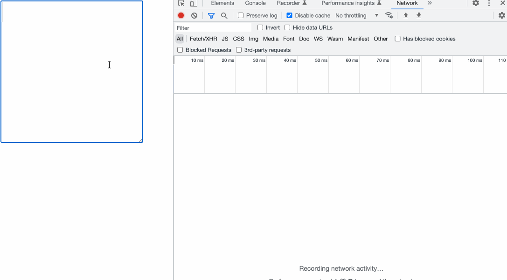The height and width of the screenshot is (280, 507).
Task: Export HAR file using the download icon
Action: pyautogui.click(x=418, y=15)
